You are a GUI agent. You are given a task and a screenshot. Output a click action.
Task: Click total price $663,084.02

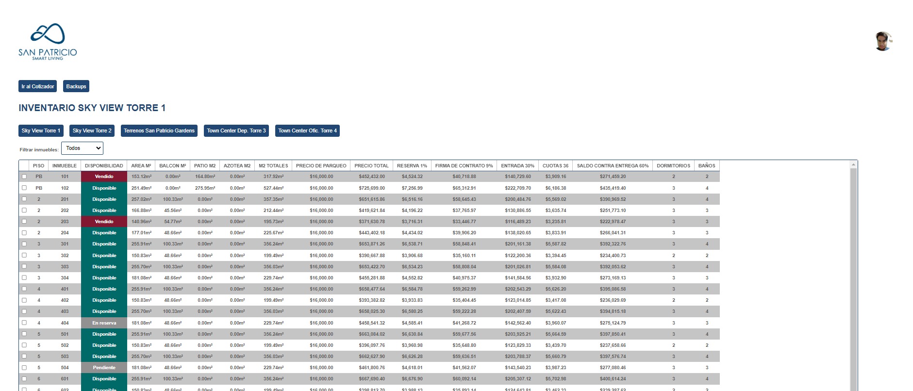click(x=372, y=334)
